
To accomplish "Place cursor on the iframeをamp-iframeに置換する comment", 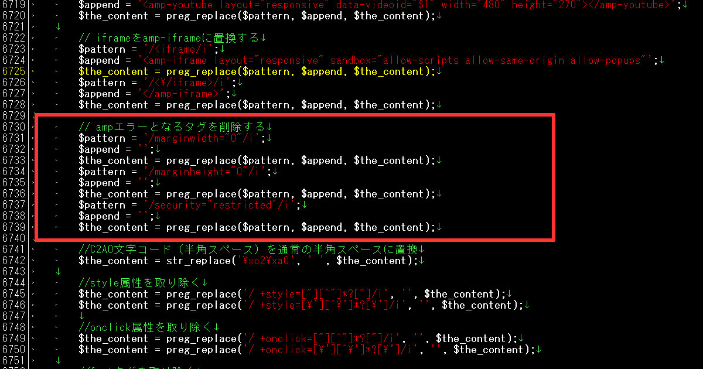I will coord(169,38).
